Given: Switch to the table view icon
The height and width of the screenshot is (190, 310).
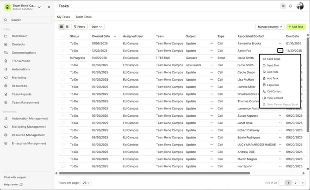Looking at the screenshot, I should pyautogui.click(x=62, y=27).
